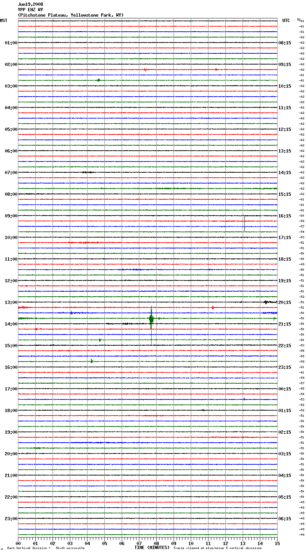Click the 23:15 UTC time label
This screenshot has width=306, height=553.
click(285, 367)
